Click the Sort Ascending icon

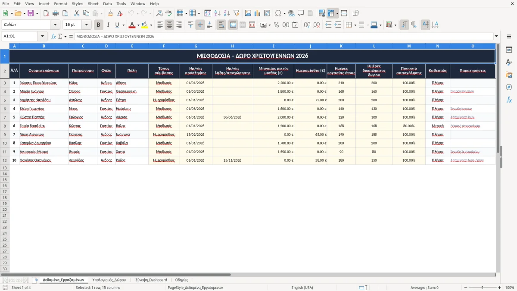pyautogui.click(x=218, y=13)
